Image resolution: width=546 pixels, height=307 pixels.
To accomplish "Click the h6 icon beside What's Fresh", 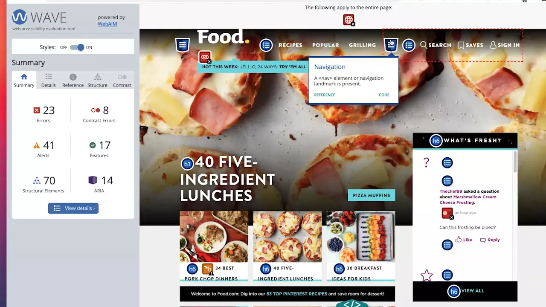I will [436, 141].
